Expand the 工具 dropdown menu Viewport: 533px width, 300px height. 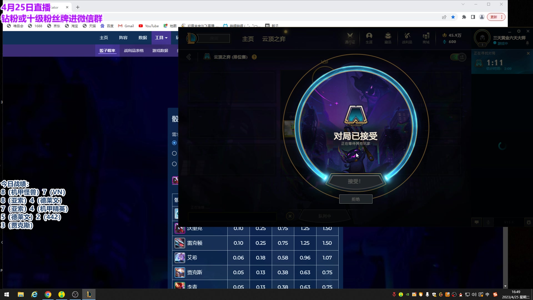(x=161, y=38)
